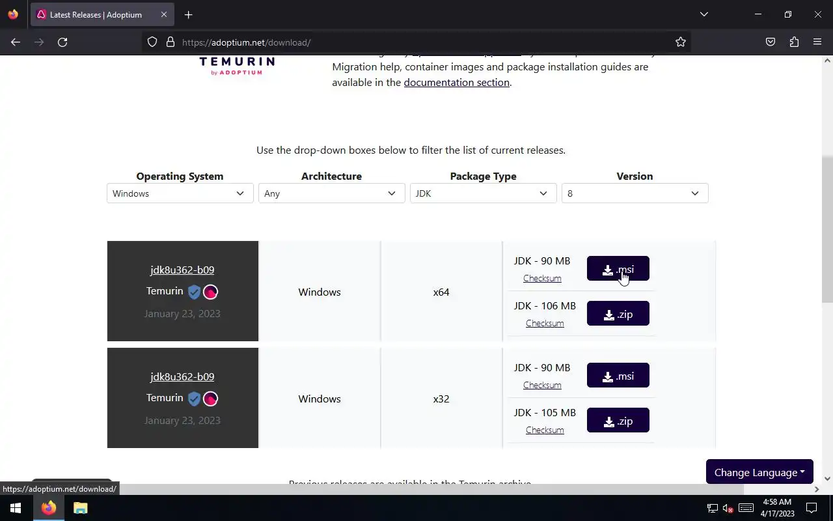Open the network tray icon
Image resolution: width=833 pixels, height=521 pixels.
tap(713, 508)
